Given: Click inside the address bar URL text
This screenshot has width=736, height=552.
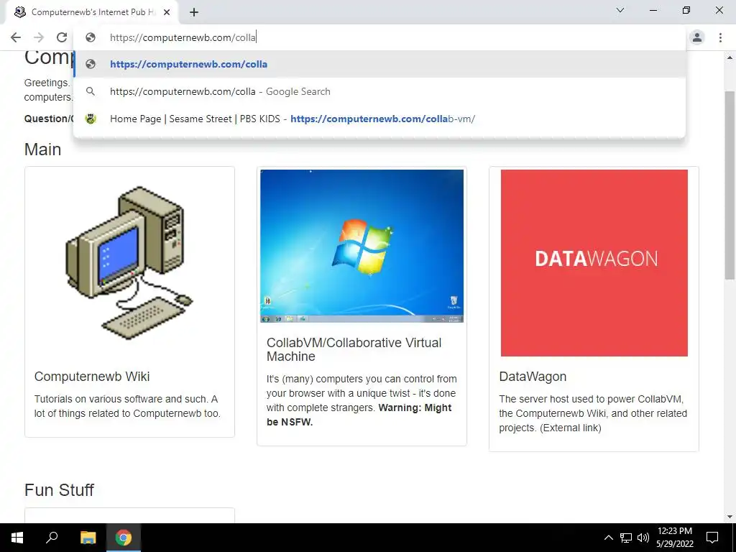Looking at the screenshot, I should 183,37.
